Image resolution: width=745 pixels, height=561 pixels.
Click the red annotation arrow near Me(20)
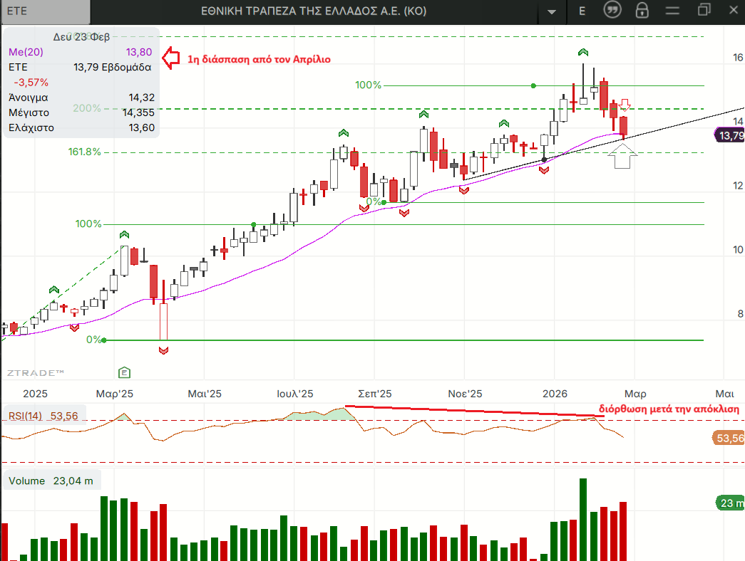click(171, 58)
